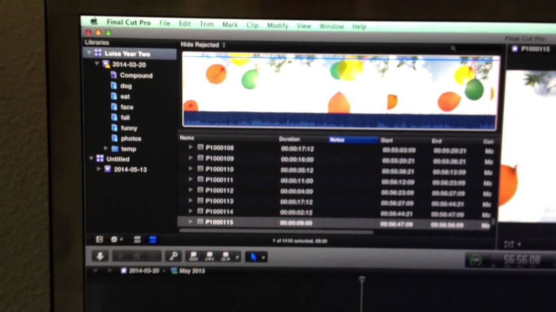Open the Edit menu
This screenshot has height=312, width=556.
coord(185,24)
